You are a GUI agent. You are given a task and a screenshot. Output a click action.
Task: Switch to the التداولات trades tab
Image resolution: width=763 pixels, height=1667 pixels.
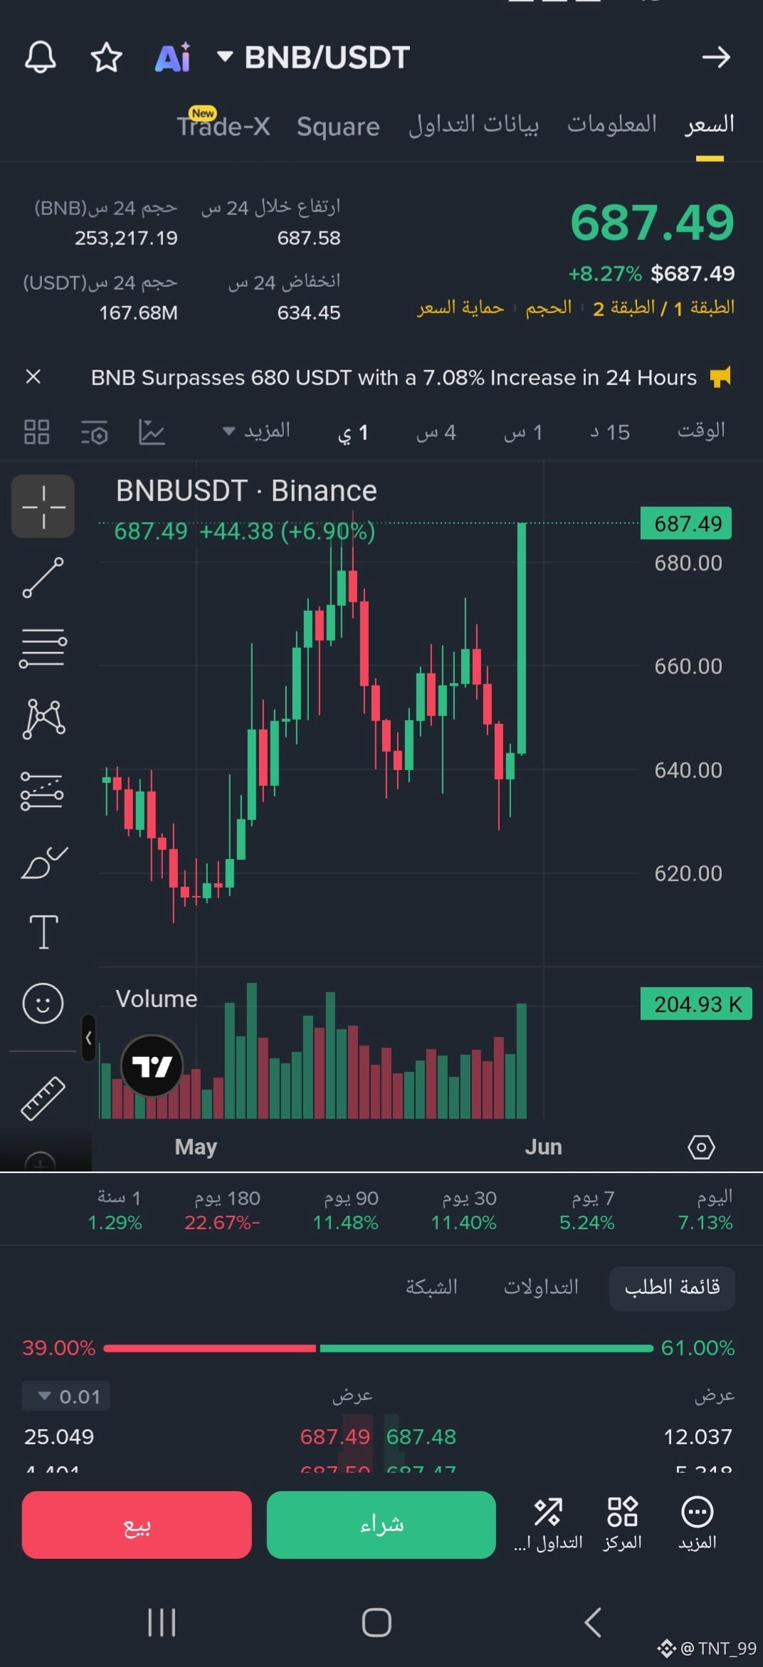[x=541, y=1288]
